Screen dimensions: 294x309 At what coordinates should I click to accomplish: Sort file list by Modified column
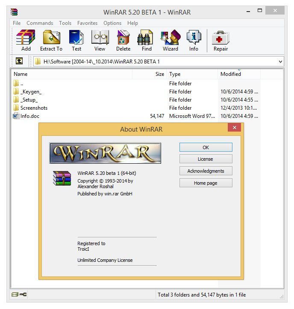pos(239,74)
